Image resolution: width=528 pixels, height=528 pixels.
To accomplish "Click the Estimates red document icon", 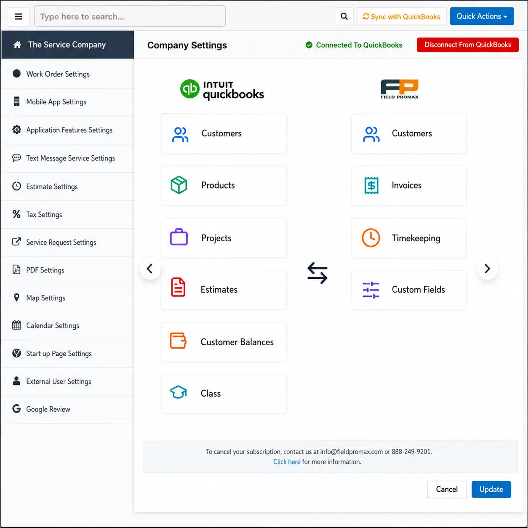I will [178, 288].
